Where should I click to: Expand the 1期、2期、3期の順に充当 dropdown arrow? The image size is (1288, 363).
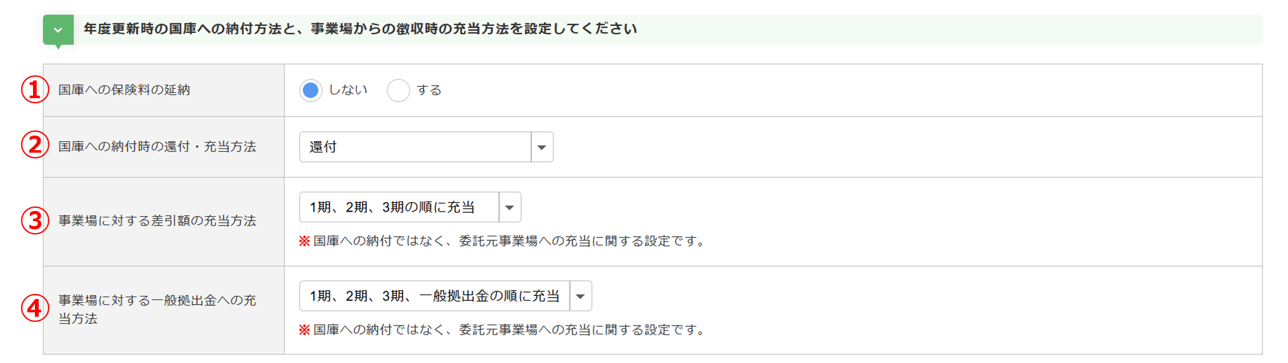[x=509, y=207]
